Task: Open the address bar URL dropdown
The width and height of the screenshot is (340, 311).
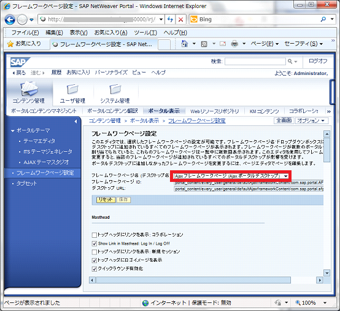Action: coord(161,20)
